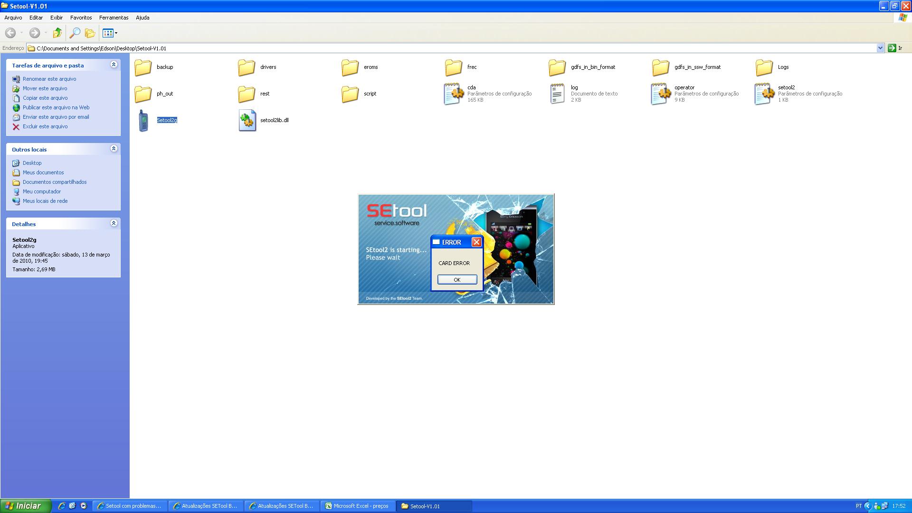Select the backup folder icon
This screenshot has height=513, width=912.
[x=143, y=67]
